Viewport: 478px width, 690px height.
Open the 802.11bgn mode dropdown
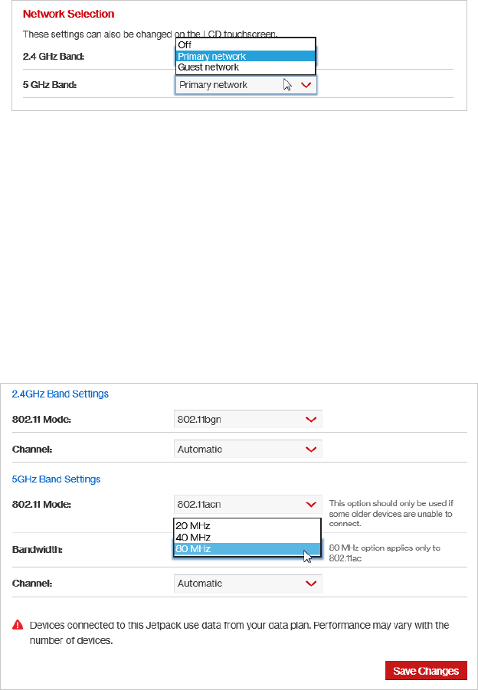coord(248,420)
